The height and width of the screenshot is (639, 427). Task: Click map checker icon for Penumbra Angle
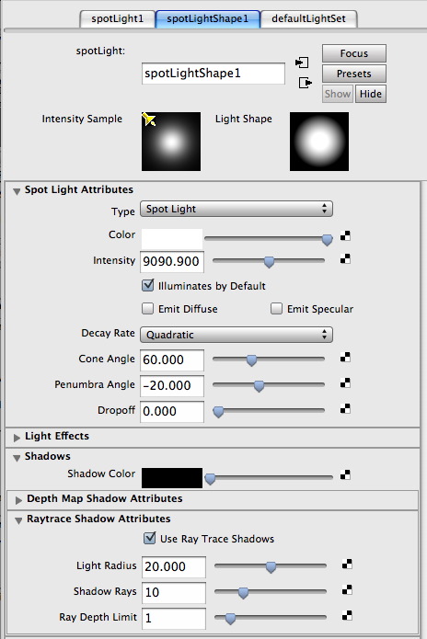click(x=345, y=383)
